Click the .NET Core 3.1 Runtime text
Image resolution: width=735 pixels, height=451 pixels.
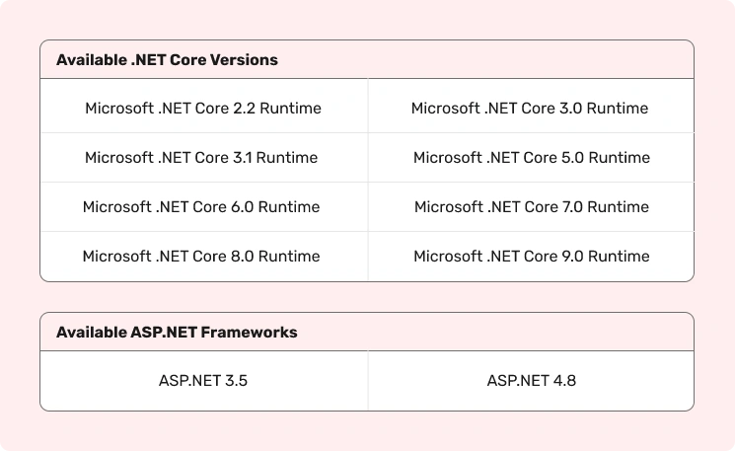click(201, 158)
